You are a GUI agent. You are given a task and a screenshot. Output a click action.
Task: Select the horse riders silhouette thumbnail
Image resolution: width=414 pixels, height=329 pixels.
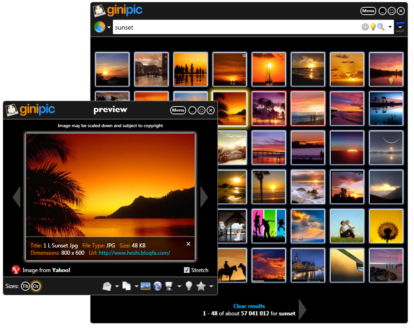pos(232,265)
